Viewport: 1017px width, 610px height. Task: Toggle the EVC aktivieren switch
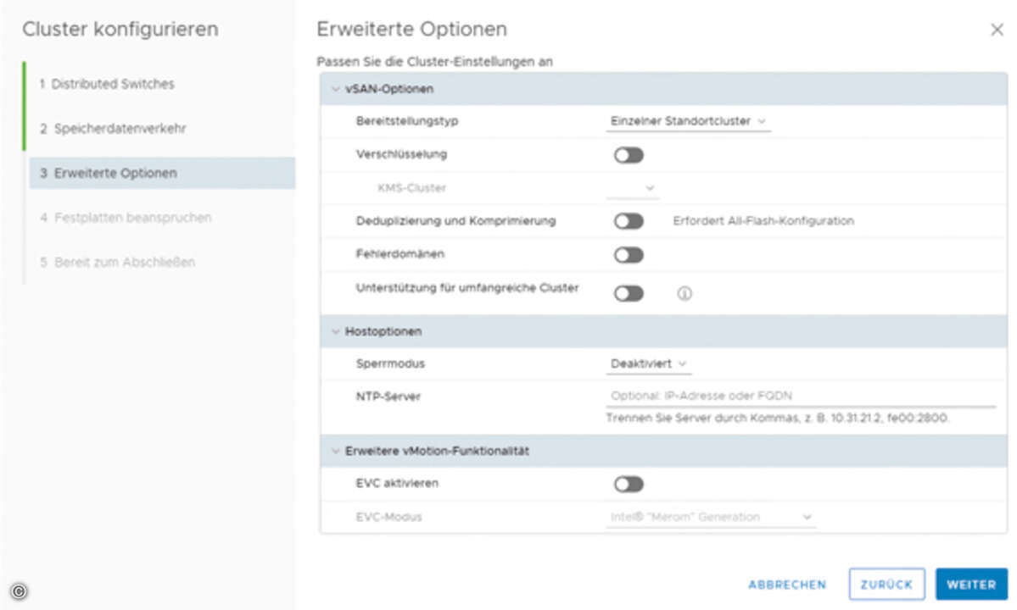tap(629, 485)
